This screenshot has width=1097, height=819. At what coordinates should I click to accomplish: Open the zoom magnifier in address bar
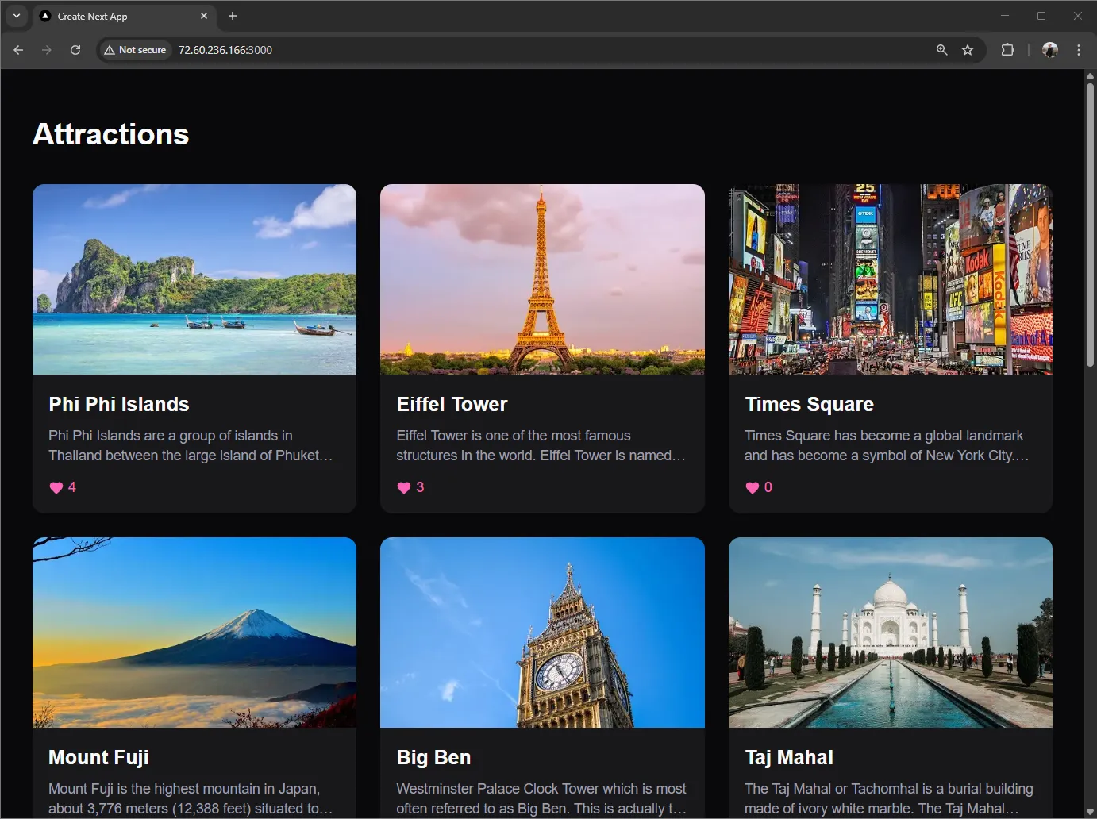click(x=942, y=50)
